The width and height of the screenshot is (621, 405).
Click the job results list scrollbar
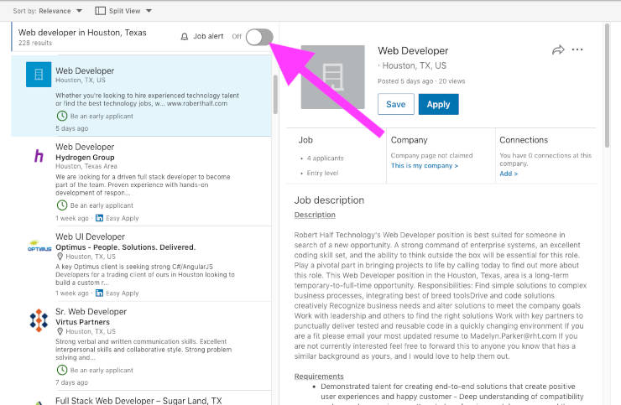(x=275, y=94)
